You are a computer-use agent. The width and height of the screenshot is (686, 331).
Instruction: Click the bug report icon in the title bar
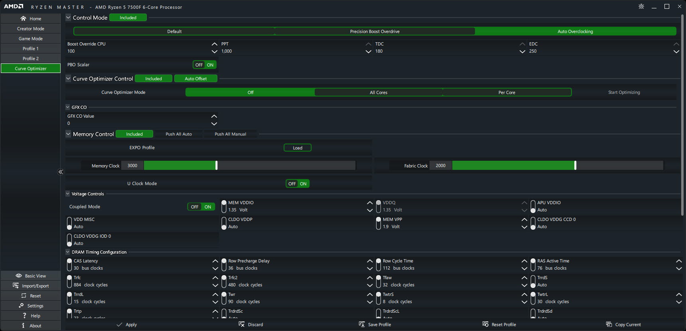pyautogui.click(x=641, y=6)
